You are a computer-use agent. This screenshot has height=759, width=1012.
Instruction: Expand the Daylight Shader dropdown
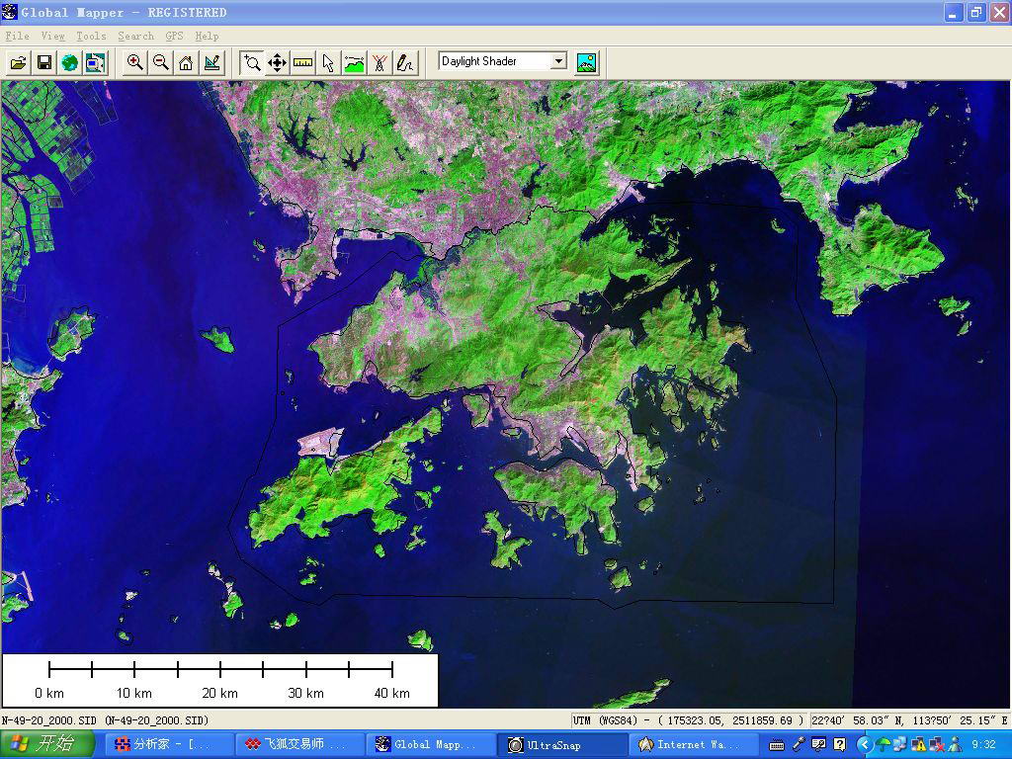tap(558, 61)
